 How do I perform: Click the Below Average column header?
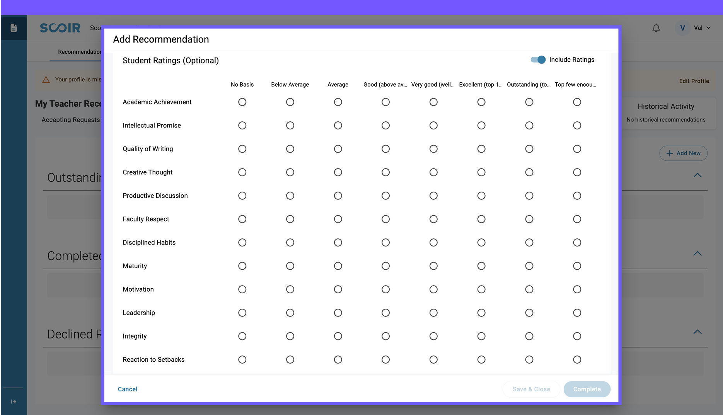tap(290, 85)
